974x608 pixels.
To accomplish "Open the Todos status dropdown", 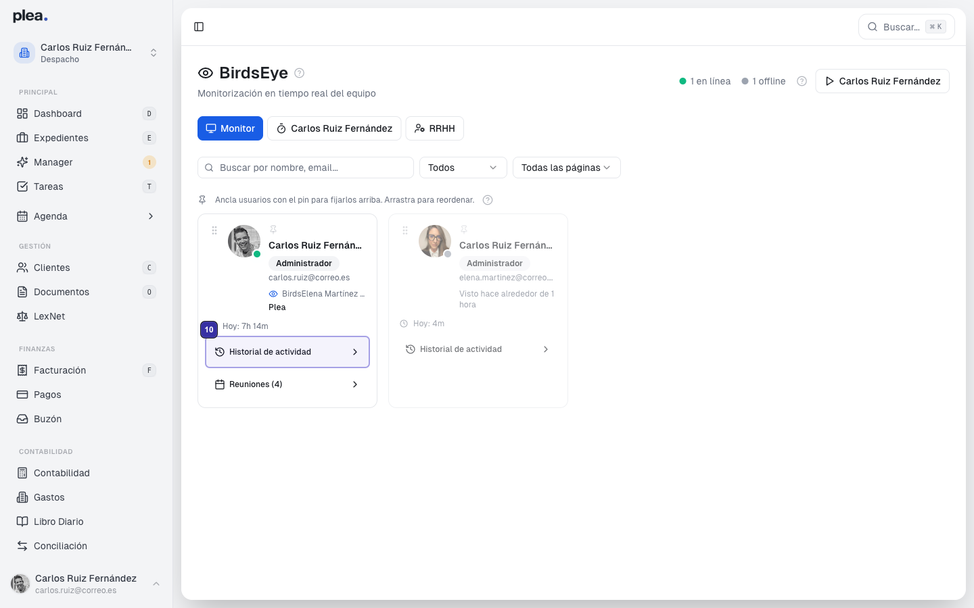I will (463, 168).
